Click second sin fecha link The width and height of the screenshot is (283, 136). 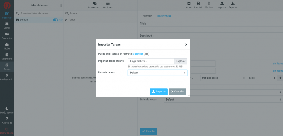(278, 71)
